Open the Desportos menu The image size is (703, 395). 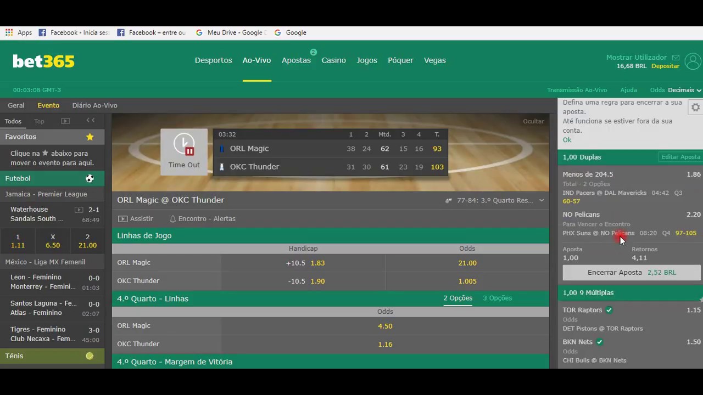(213, 60)
